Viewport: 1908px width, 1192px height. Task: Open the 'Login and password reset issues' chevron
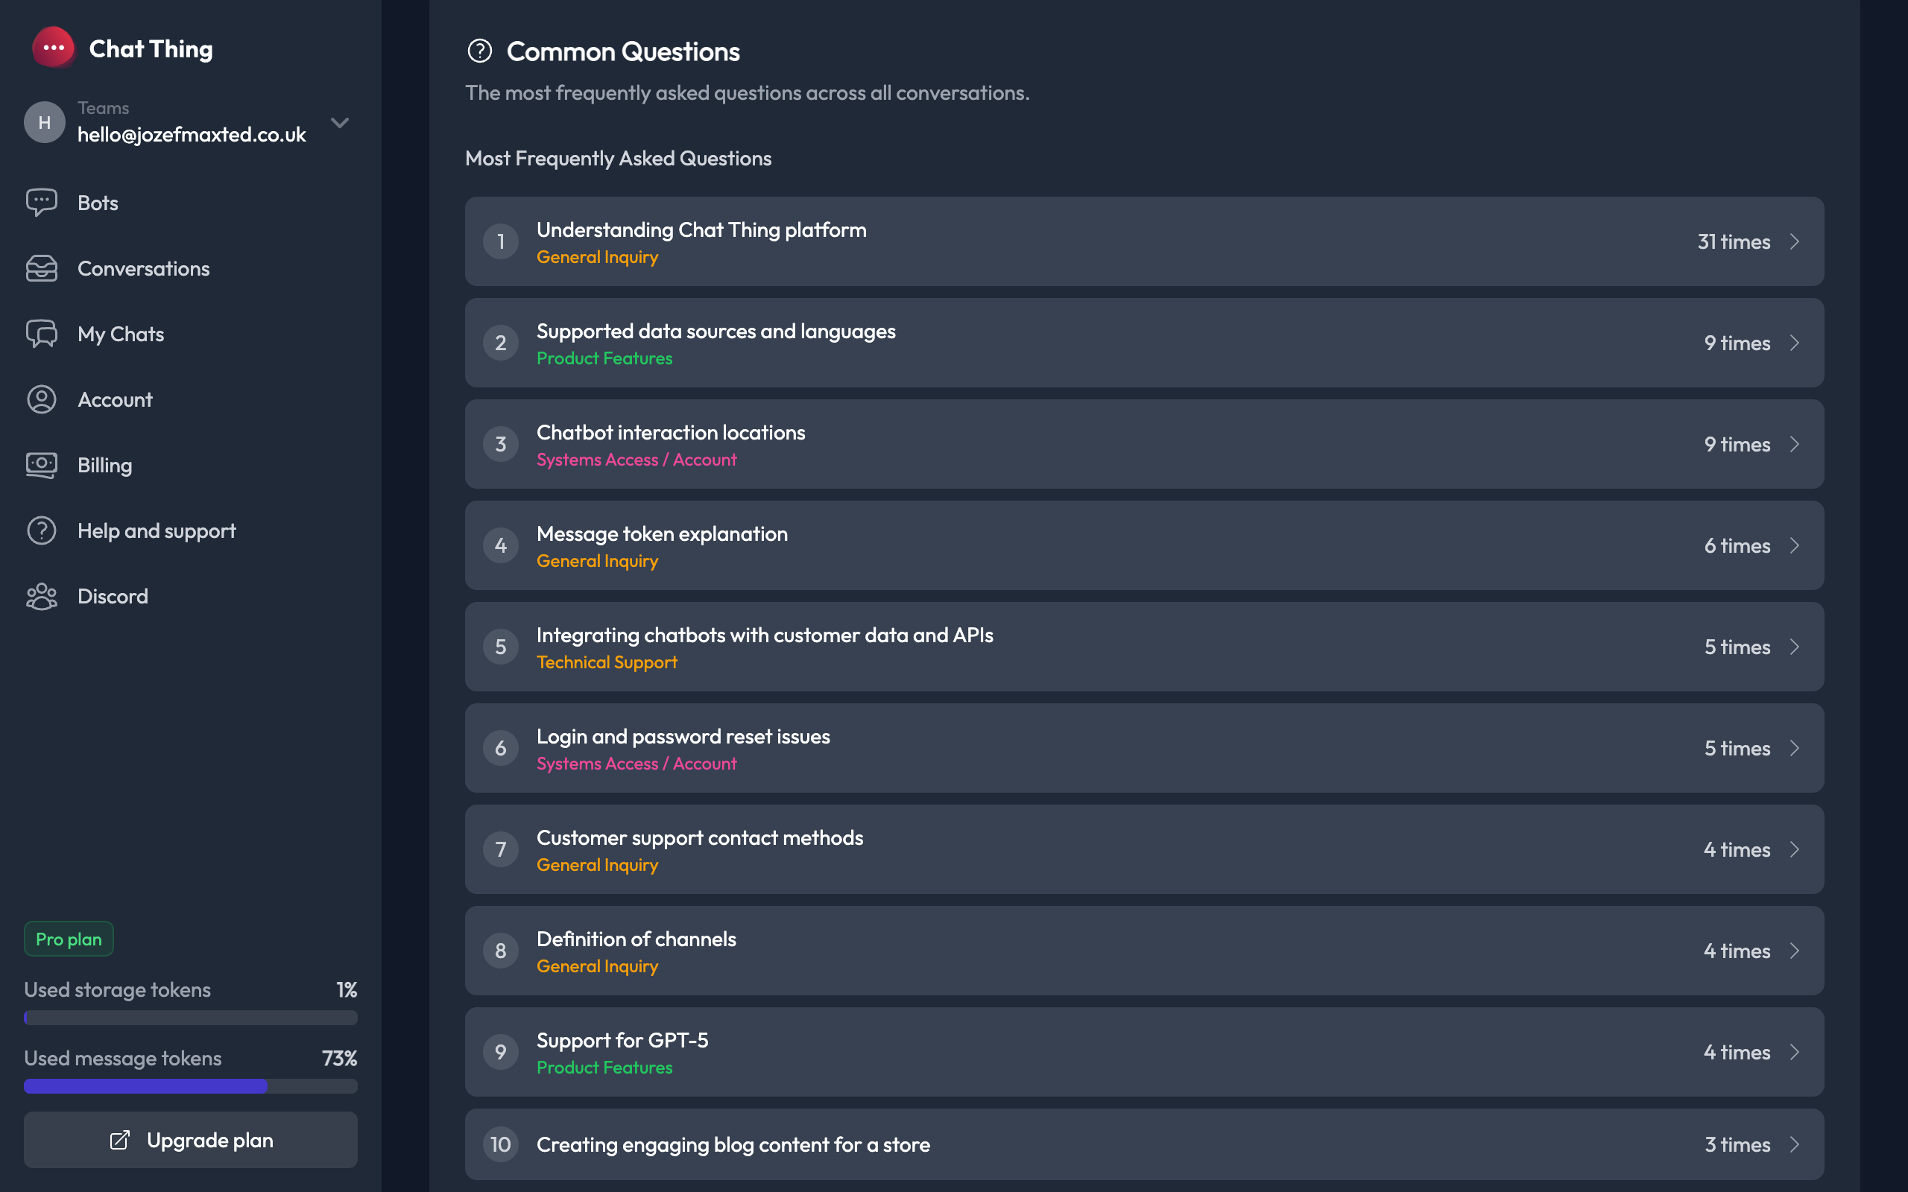click(x=1795, y=748)
